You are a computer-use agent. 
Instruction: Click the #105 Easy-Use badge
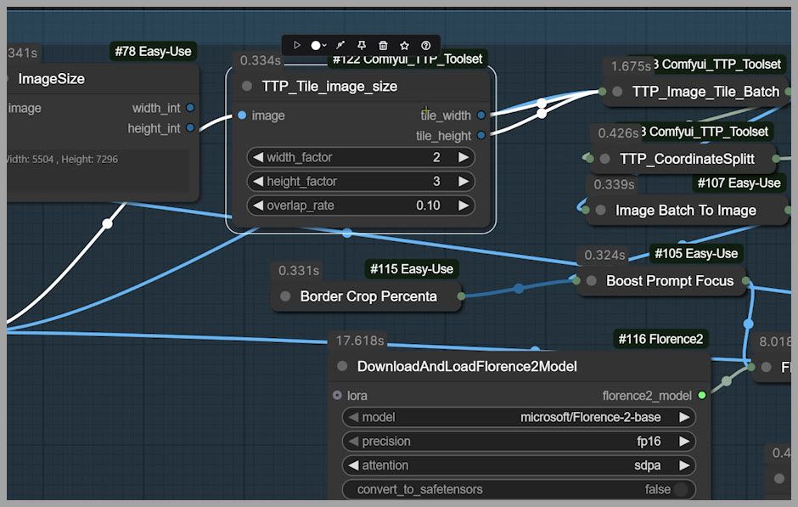696,253
